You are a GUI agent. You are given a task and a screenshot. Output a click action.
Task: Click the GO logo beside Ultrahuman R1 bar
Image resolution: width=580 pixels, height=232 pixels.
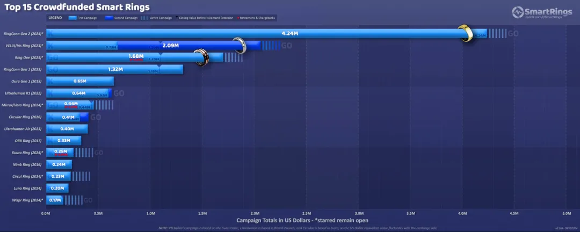119,93
